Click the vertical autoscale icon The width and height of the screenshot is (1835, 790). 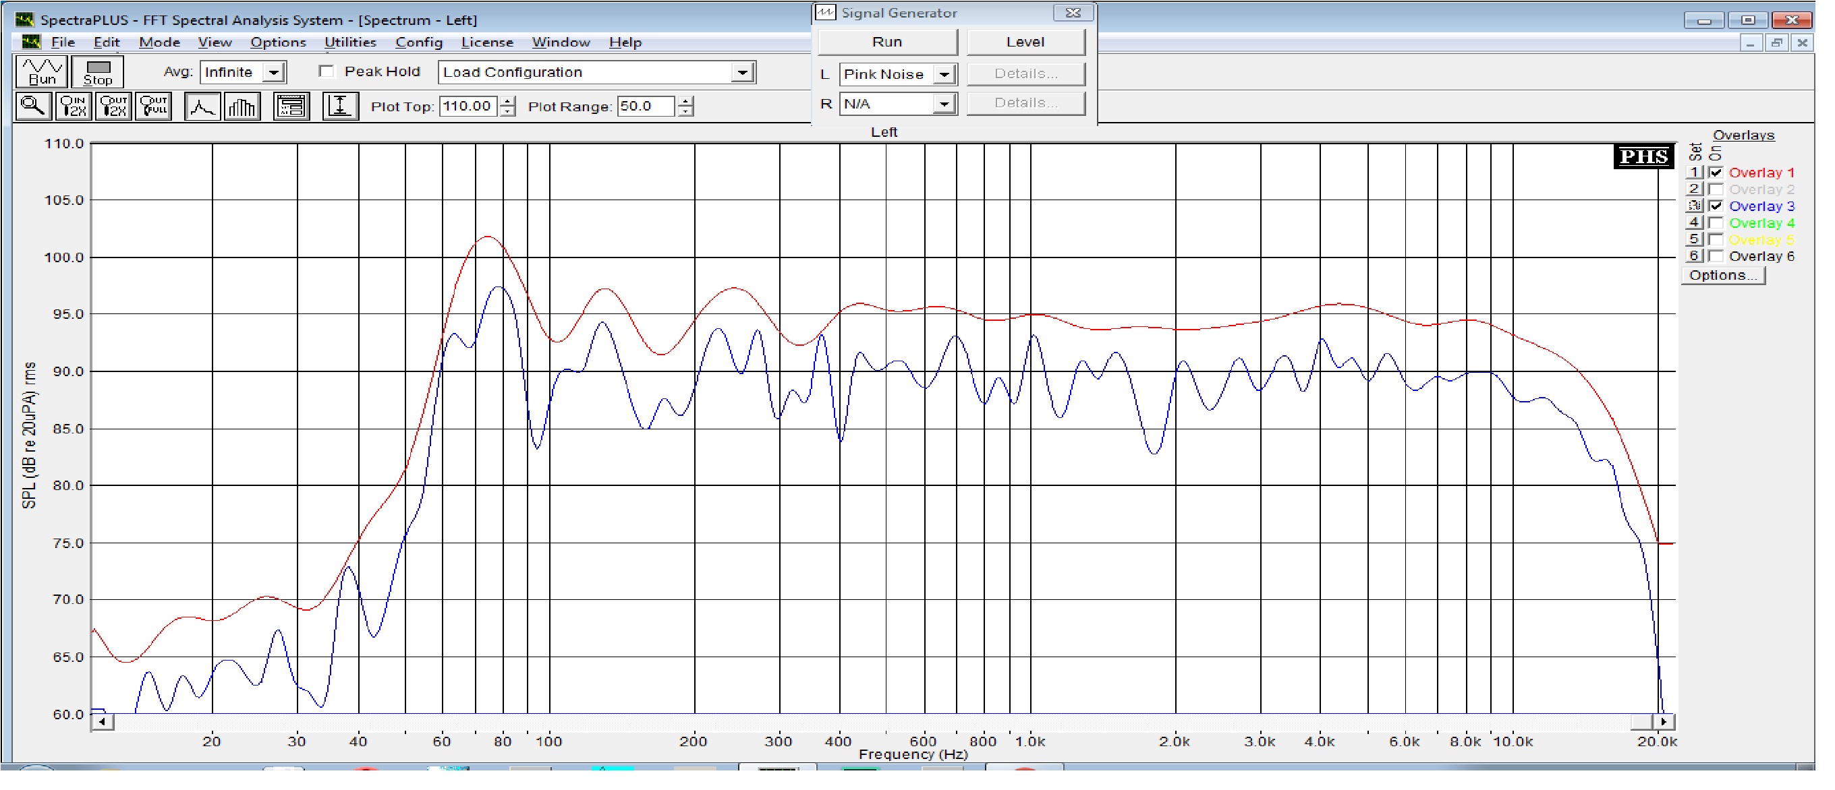[x=340, y=107]
